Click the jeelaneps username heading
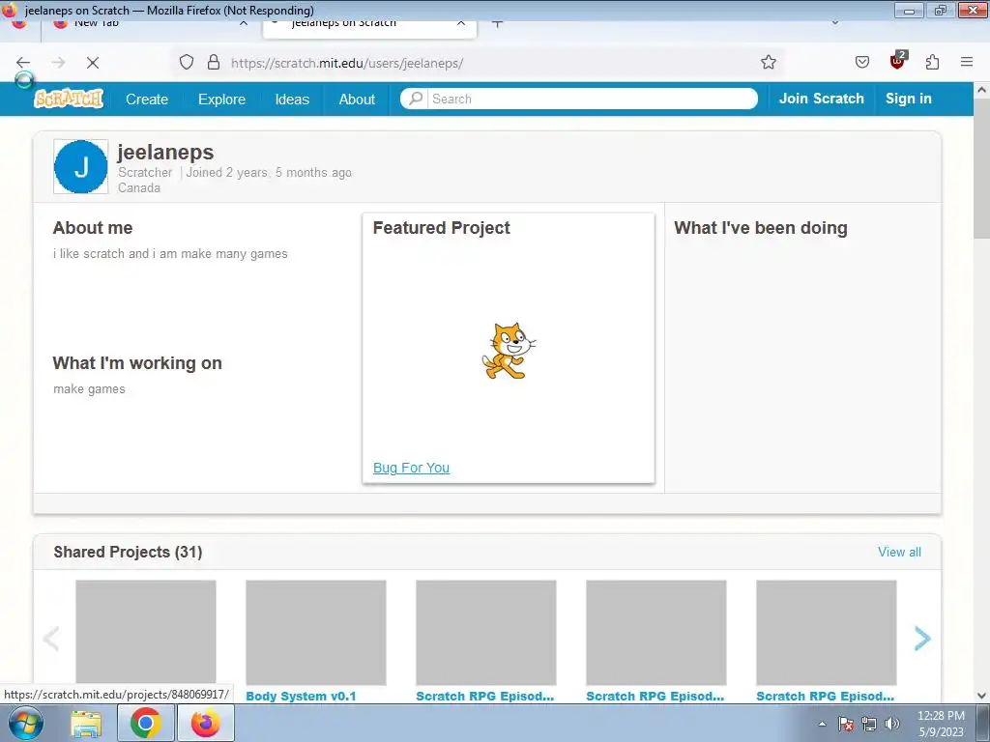Screen dimensions: 990x742 point(165,152)
